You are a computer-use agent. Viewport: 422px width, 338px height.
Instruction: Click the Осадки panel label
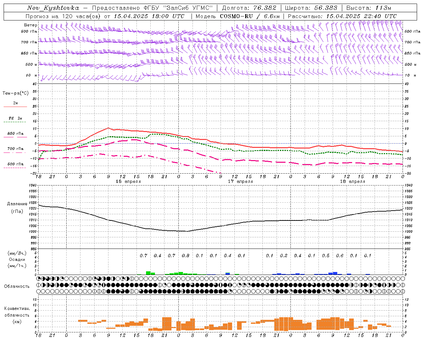point(17,259)
